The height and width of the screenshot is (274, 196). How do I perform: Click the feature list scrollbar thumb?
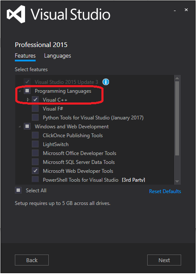coord(177,118)
